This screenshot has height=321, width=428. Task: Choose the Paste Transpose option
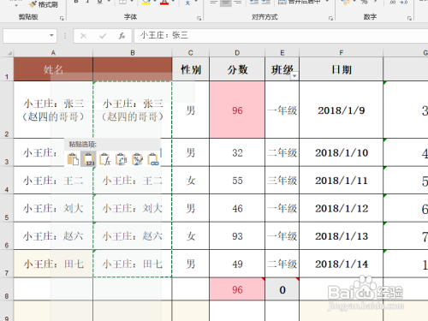122,159
